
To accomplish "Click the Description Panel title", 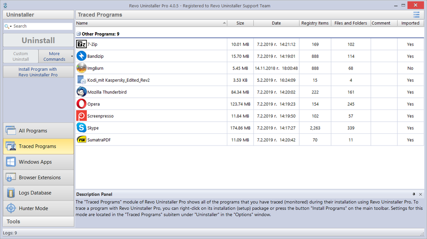I will (94, 194).
